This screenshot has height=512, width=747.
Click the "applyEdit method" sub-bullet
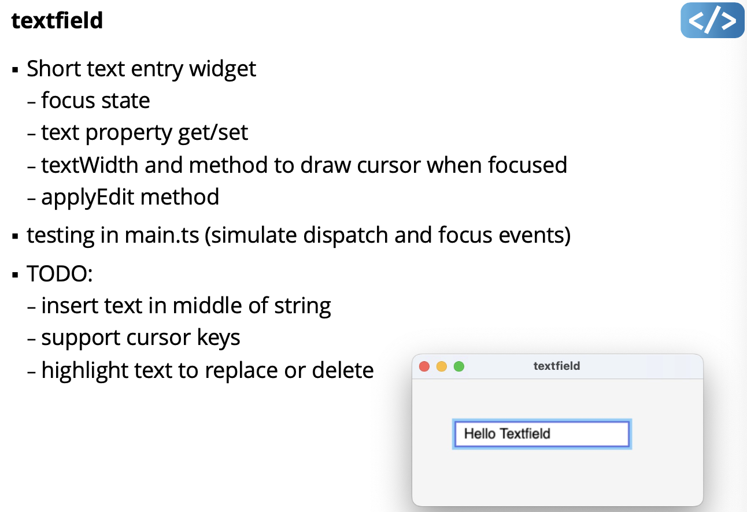tap(130, 197)
